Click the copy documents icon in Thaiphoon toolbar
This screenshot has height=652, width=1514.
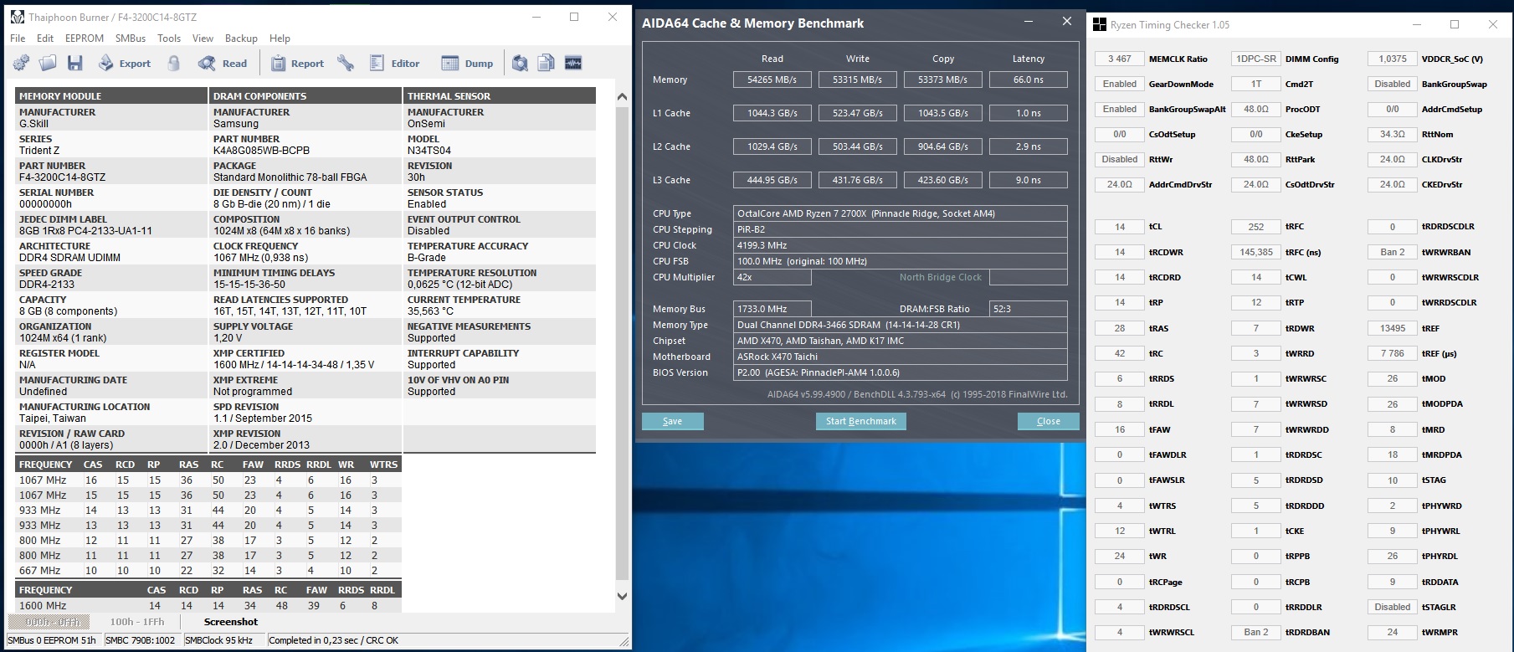[547, 63]
